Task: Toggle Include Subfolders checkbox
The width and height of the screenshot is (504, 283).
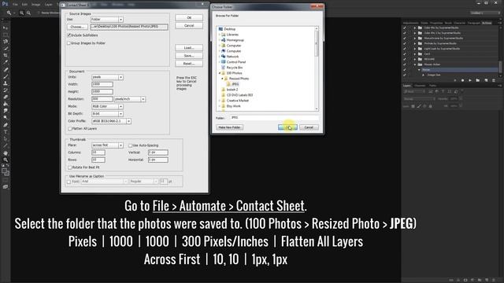Action: point(69,35)
